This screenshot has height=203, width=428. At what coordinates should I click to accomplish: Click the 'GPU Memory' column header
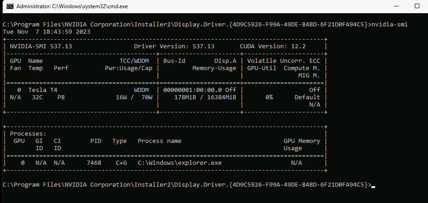(x=302, y=141)
